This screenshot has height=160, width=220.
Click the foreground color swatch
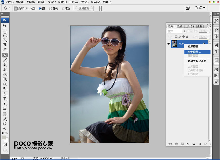[x=4, y=138]
